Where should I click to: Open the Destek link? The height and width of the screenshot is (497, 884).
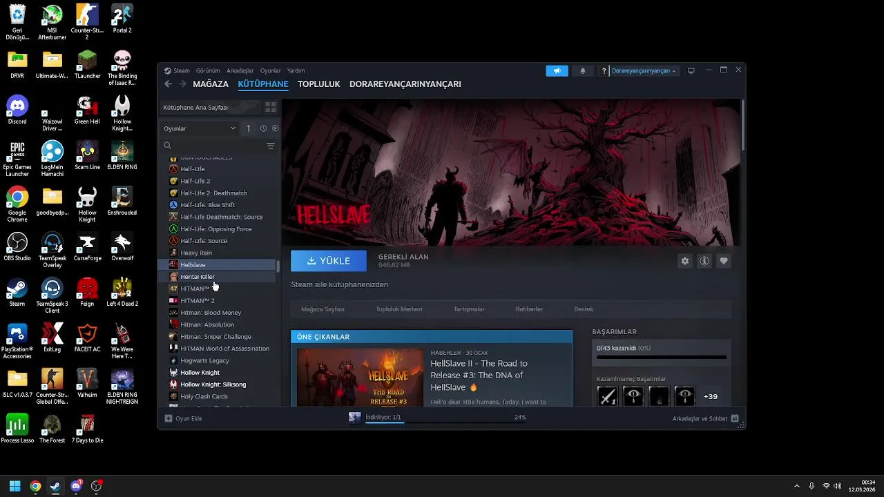tap(584, 309)
